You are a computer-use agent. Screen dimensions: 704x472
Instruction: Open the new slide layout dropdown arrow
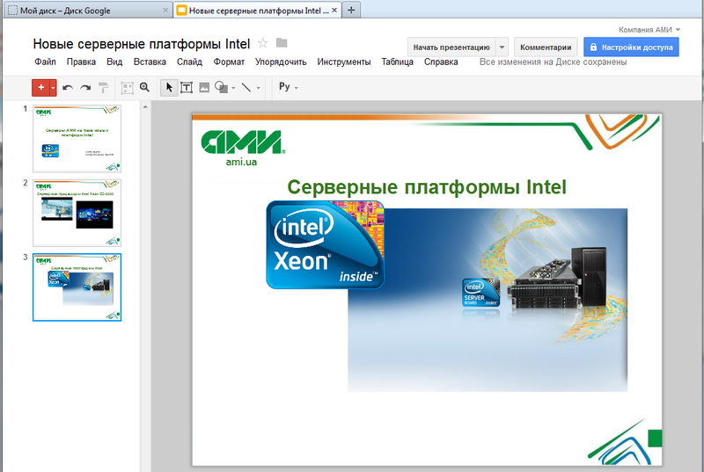53,87
